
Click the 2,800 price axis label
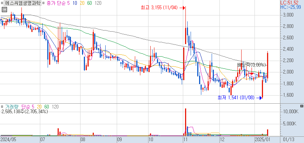288,26
